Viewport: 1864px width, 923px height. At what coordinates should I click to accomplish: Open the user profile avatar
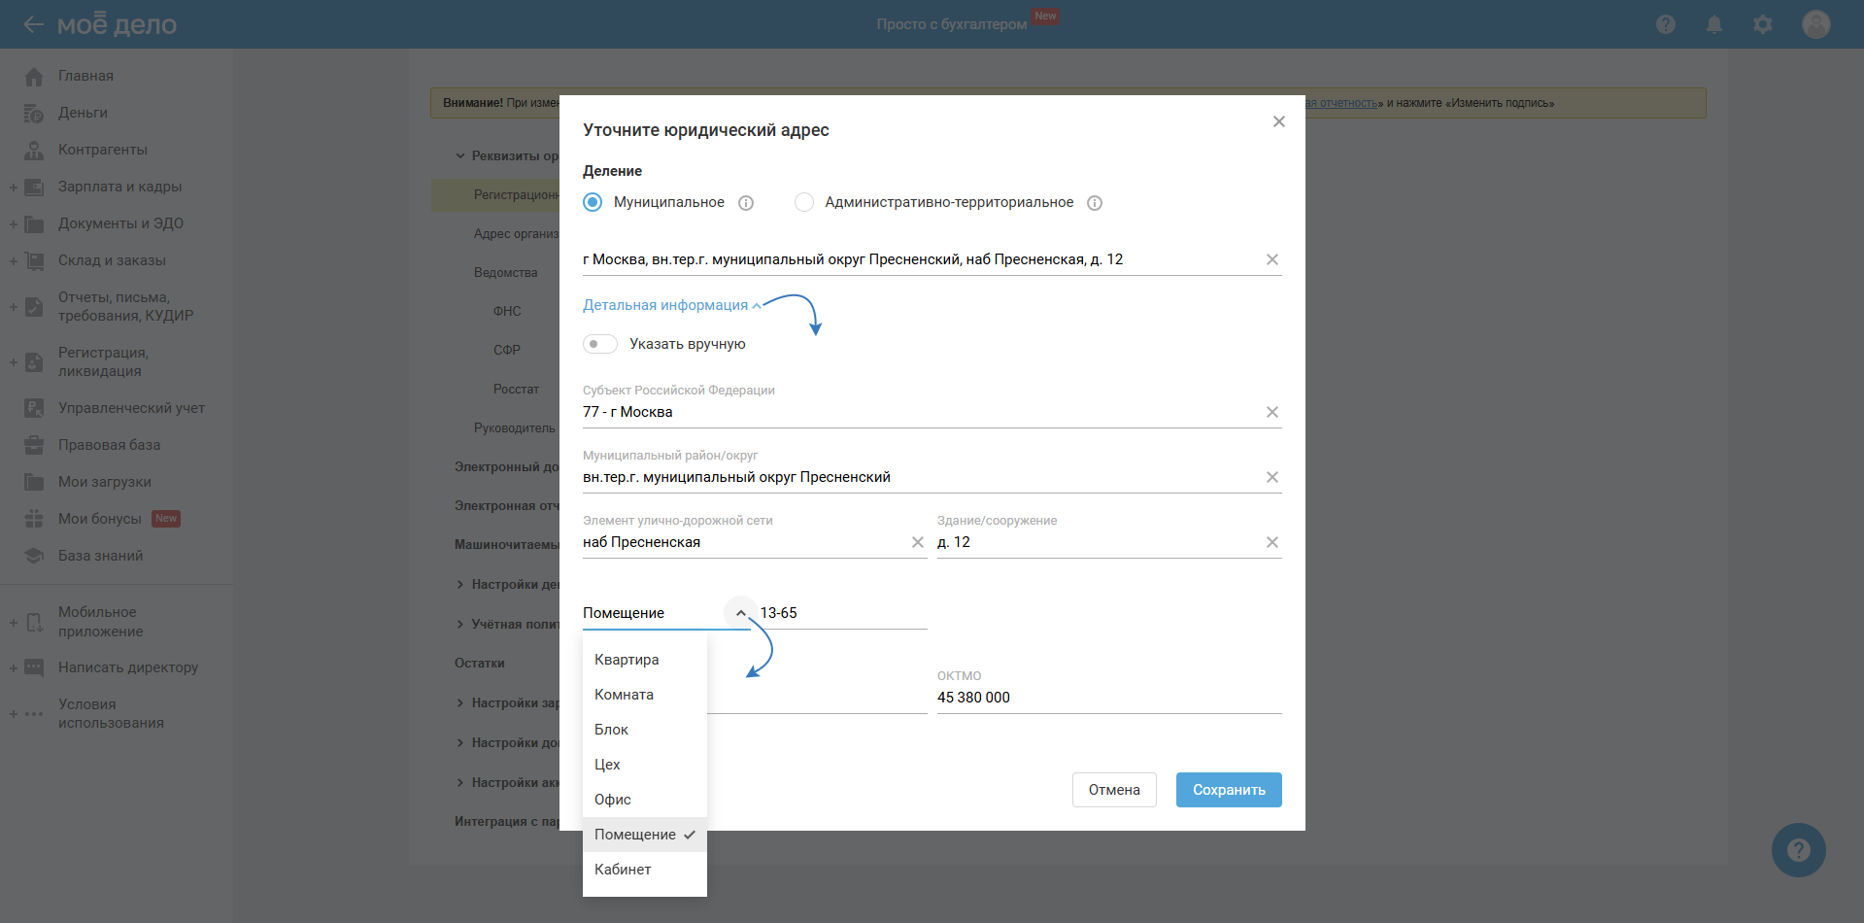pos(1816,24)
